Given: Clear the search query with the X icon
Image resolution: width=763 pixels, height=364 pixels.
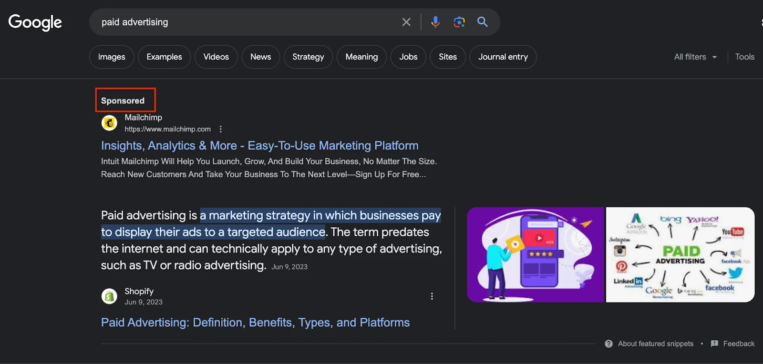Looking at the screenshot, I should [406, 22].
